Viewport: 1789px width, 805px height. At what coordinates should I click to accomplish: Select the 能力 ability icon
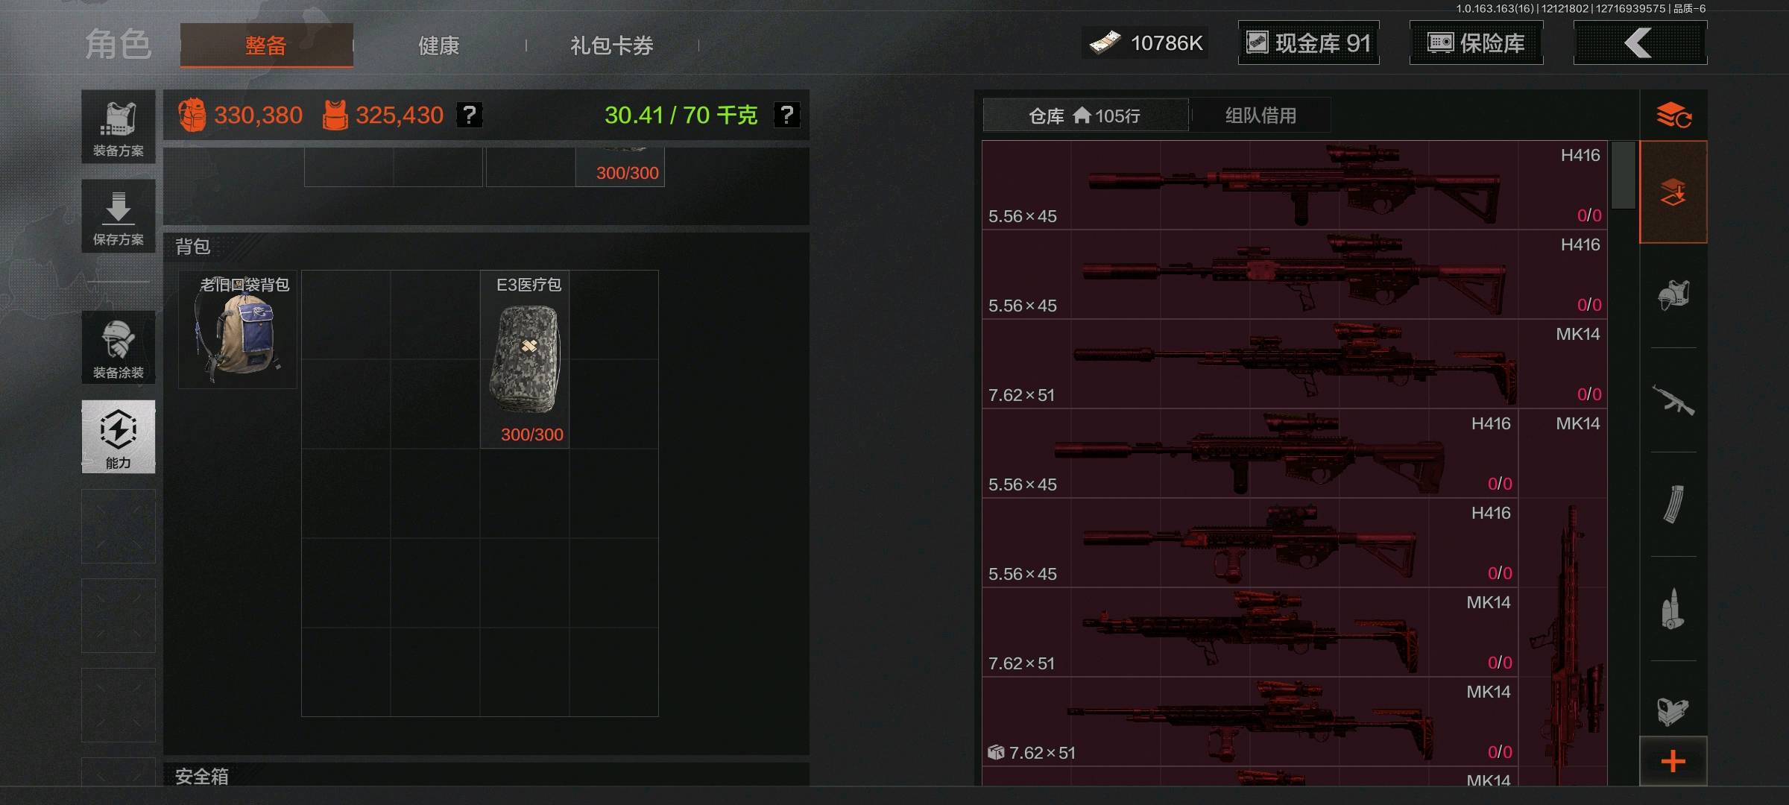[119, 437]
